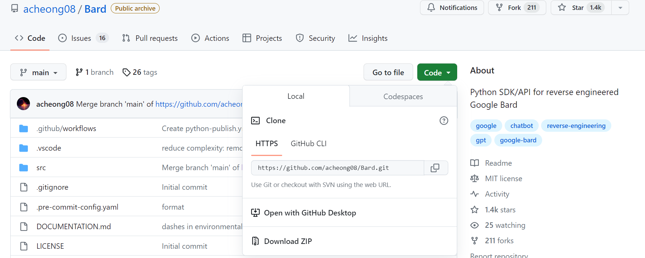Select the Local tab in clone panel

(x=296, y=96)
